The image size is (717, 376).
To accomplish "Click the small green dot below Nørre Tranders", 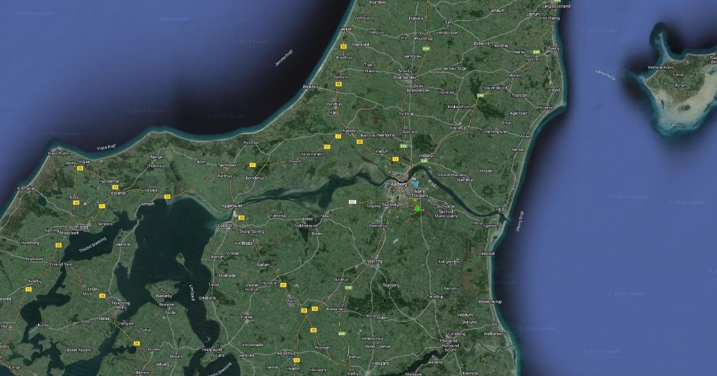I will [413, 199].
